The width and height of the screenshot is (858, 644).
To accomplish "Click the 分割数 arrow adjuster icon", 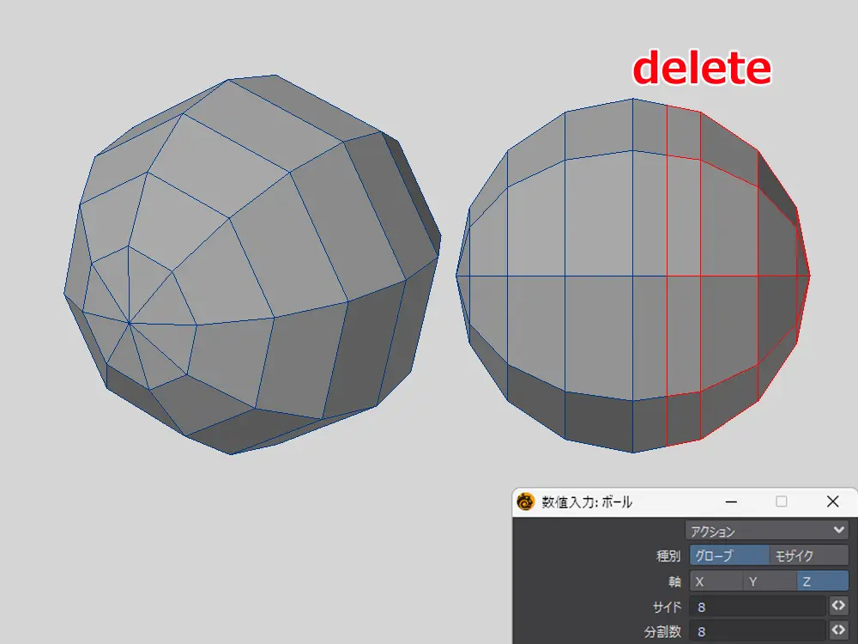I will [x=838, y=632].
